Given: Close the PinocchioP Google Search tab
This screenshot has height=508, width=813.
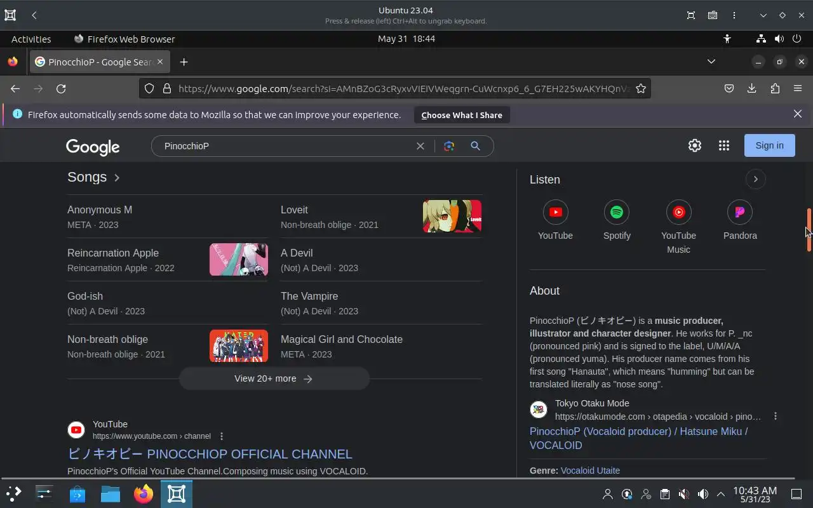Looking at the screenshot, I should (160, 62).
